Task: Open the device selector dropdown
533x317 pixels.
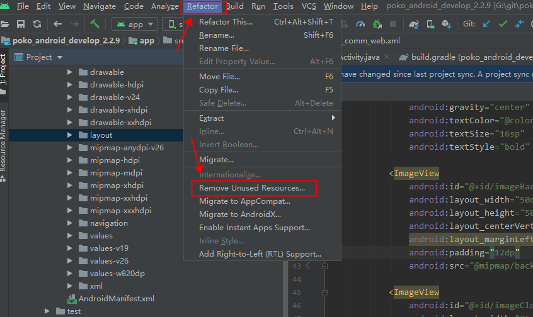Action: [173, 25]
